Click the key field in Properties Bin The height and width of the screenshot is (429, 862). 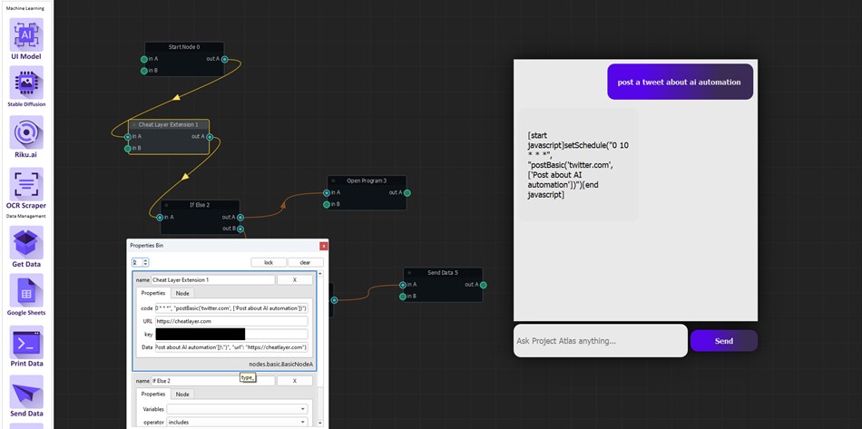(x=231, y=334)
